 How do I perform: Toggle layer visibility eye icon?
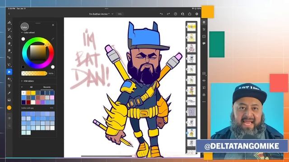click(x=204, y=81)
